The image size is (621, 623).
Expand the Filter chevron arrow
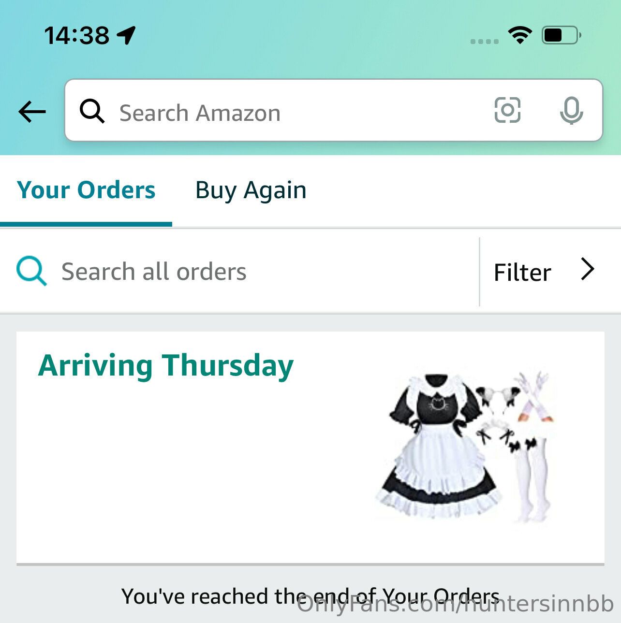click(x=587, y=269)
